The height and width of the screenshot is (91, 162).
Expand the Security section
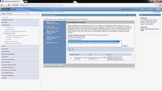click(x=2, y=57)
